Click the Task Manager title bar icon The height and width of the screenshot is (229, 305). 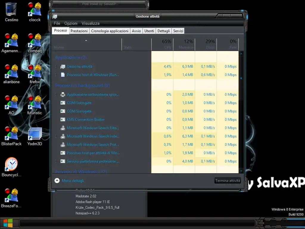[55, 17]
